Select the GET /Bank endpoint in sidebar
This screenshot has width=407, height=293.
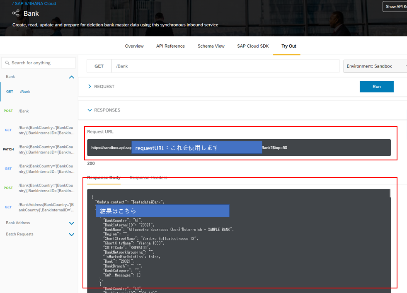[39, 92]
